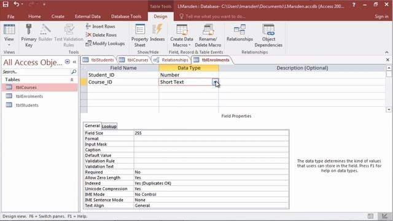The height and width of the screenshot is (221, 393).
Task: Switch to the tblCourses document tab
Action: (x=134, y=60)
